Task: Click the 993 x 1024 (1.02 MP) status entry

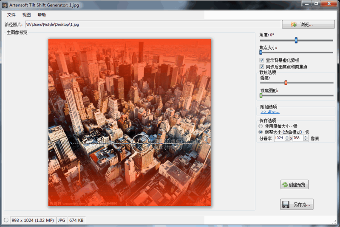Action: point(33,220)
